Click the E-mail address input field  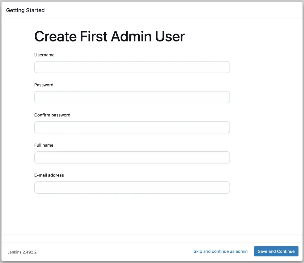point(132,187)
